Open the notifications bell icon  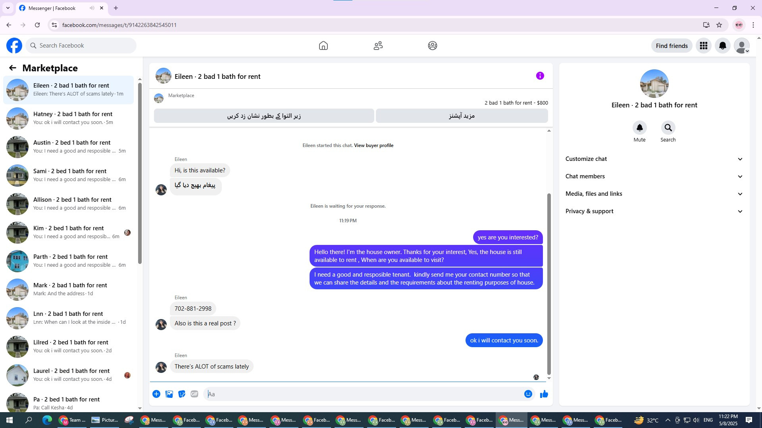click(x=723, y=46)
